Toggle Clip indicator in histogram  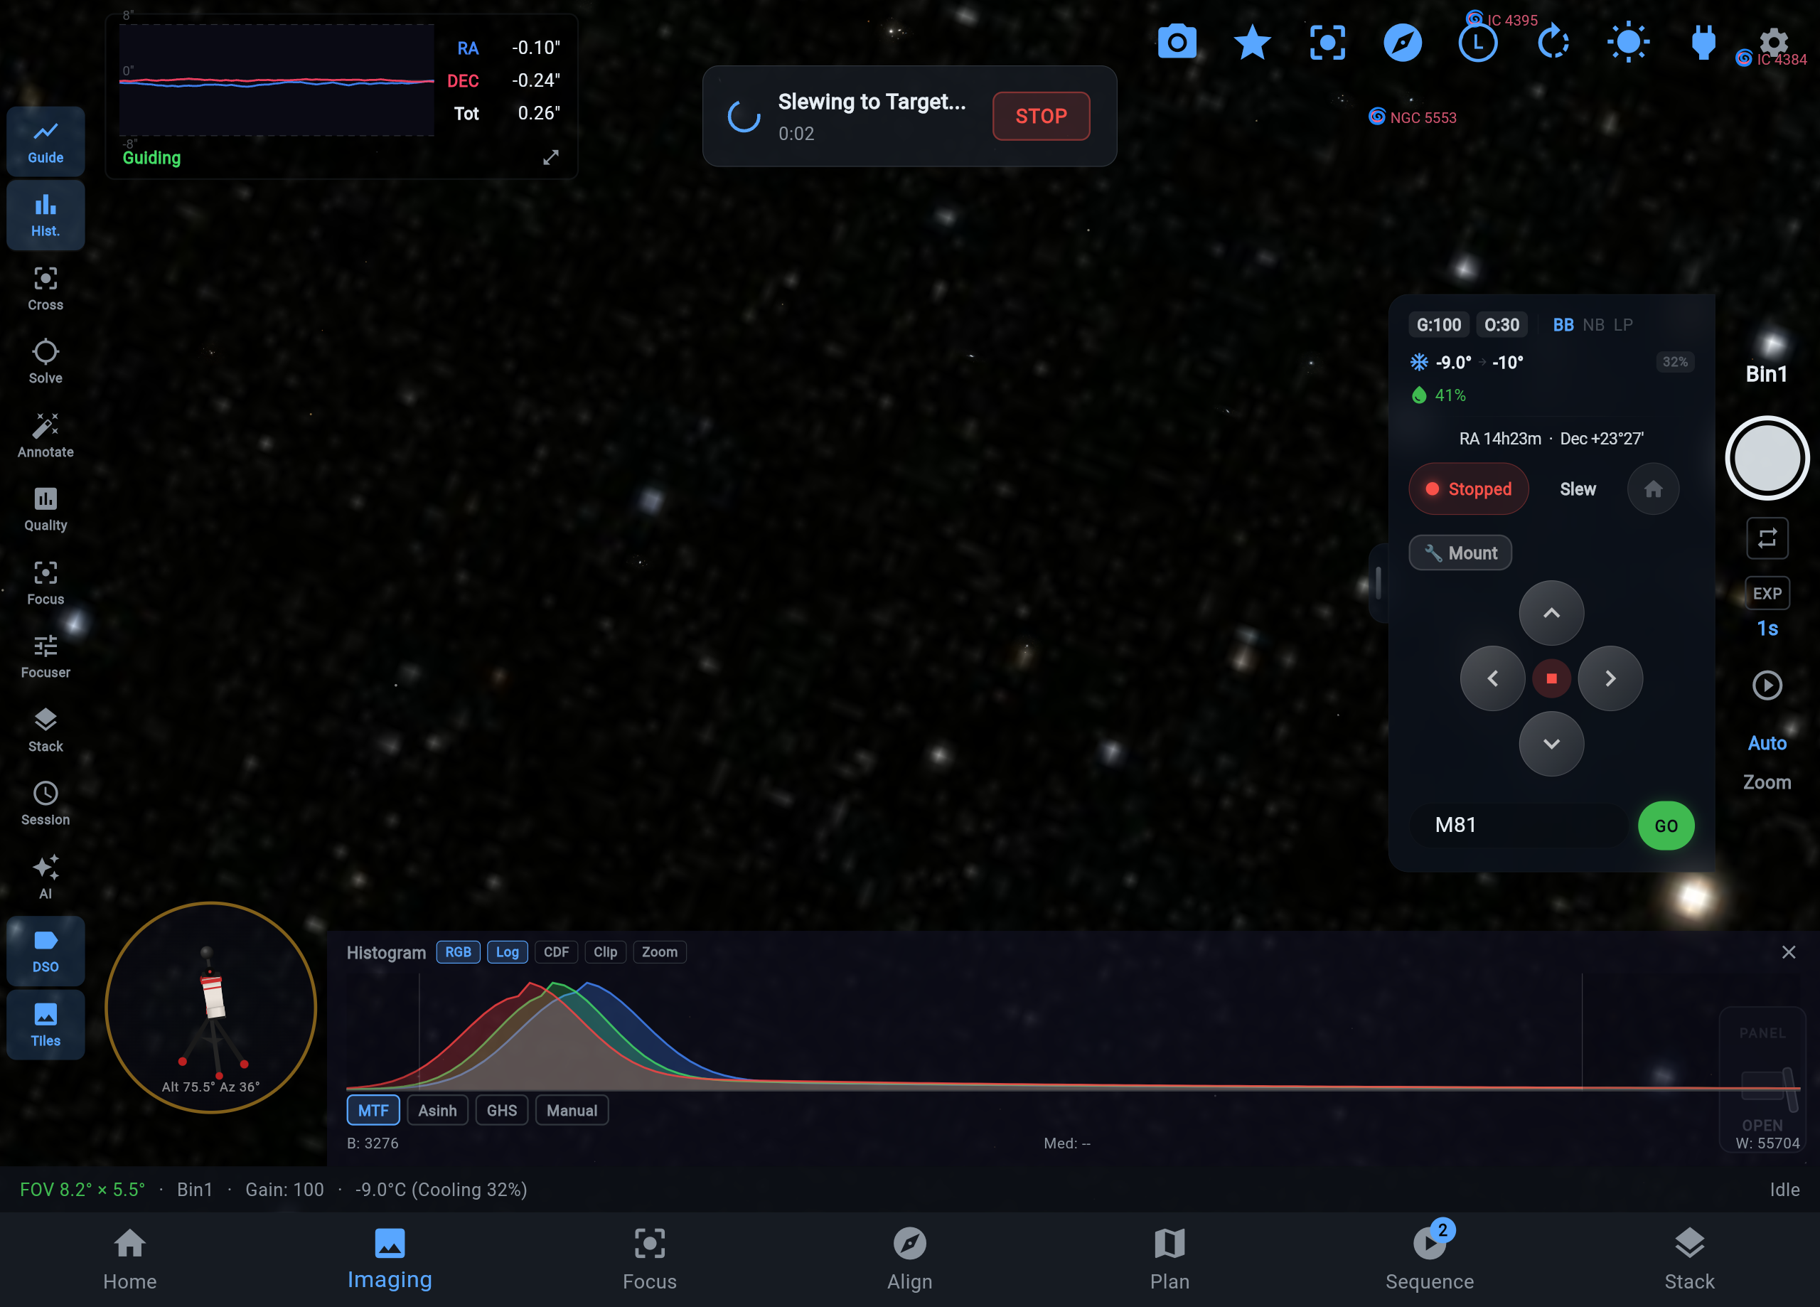click(605, 952)
